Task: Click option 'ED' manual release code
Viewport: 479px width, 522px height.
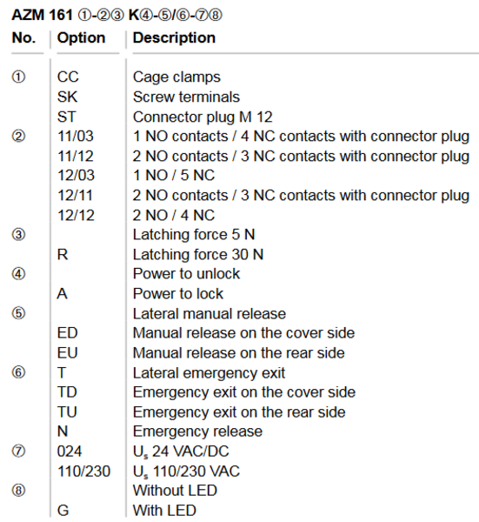Action: coord(68,333)
